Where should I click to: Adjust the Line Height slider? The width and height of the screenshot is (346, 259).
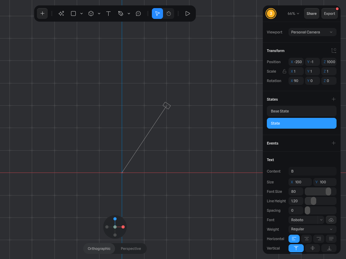(321, 201)
